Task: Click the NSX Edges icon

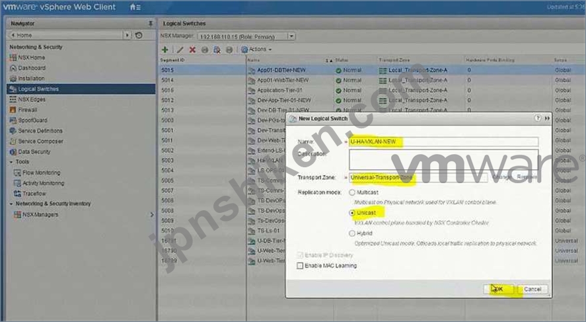Action: tap(13, 99)
